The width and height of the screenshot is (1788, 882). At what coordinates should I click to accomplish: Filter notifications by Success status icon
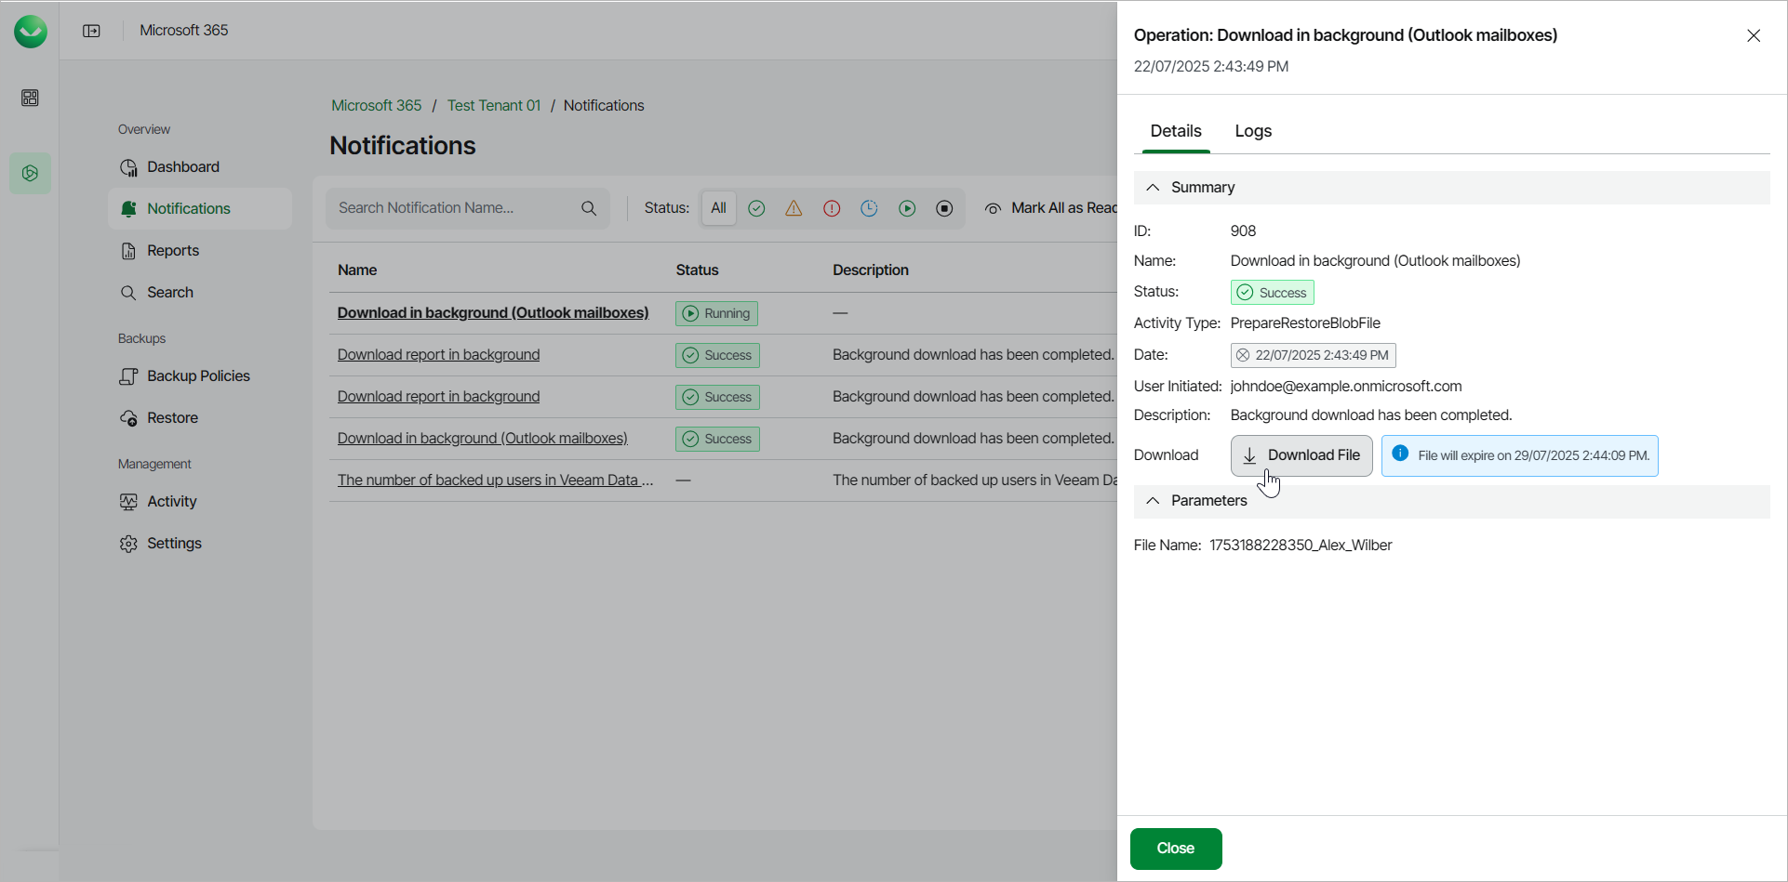coord(756,208)
